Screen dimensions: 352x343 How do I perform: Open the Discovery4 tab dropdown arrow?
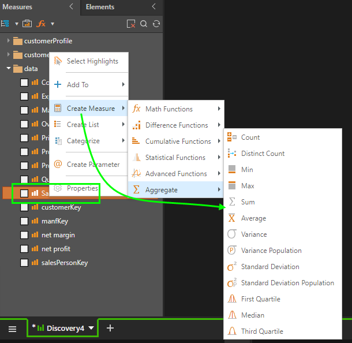tap(91, 328)
